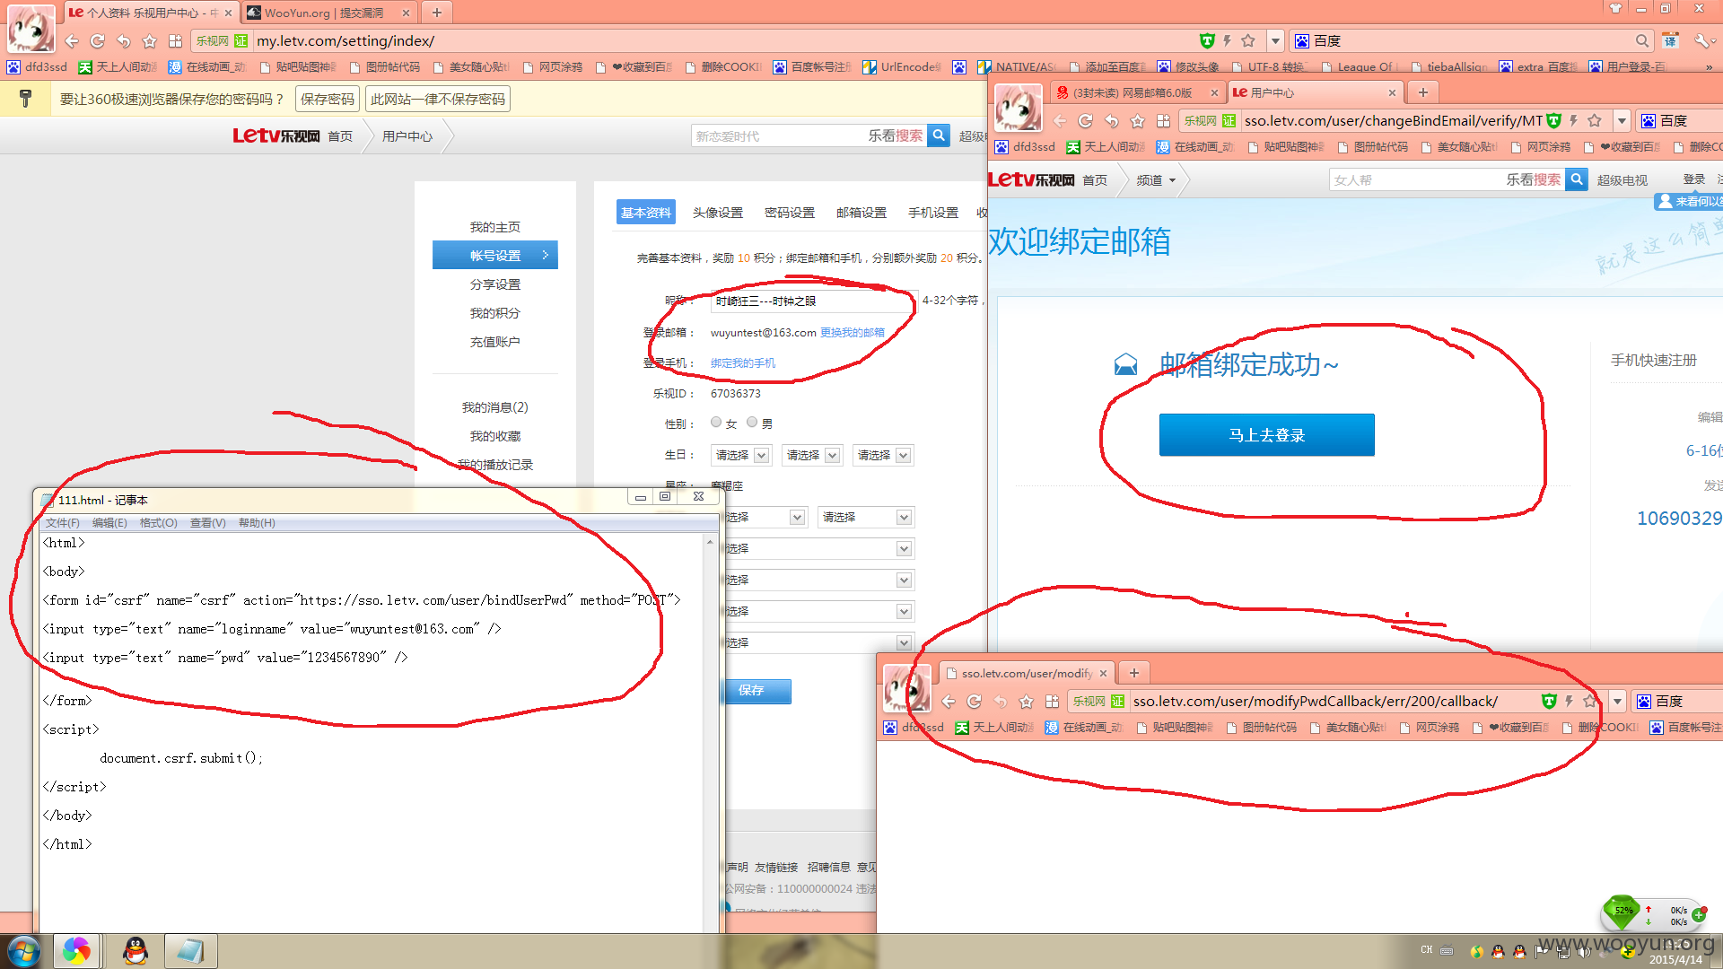Open 我的主页 sidebar link

pyautogui.click(x=495, y=227)
